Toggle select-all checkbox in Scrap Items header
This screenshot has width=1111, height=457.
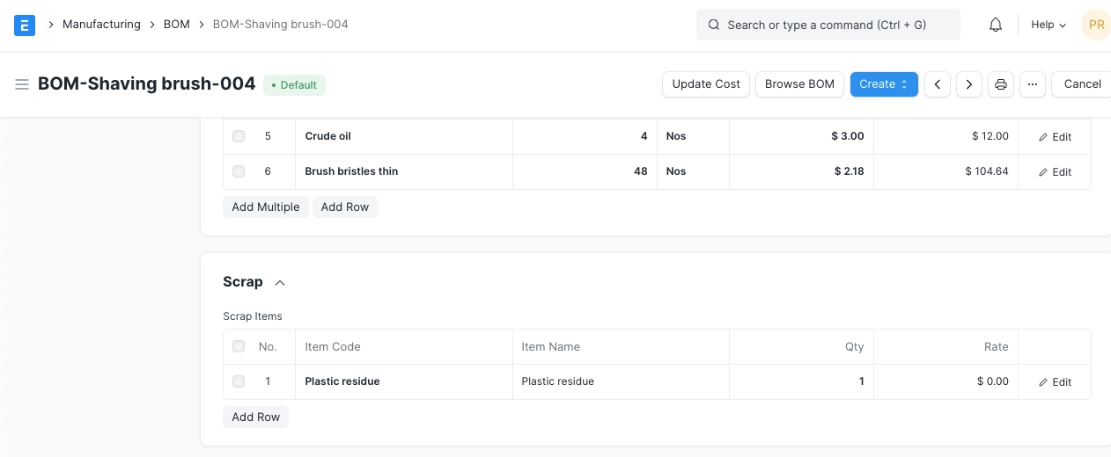(239, 346)
